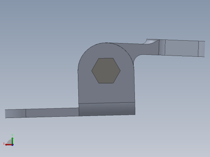Select the hexagonal hole face
The width and height of the screenshot is (210, 157).
pos(106,70)
